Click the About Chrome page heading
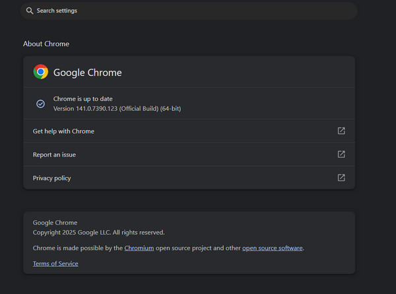Image resolution: width=396 pixels, height=294 pixels. pyautogui.click(x=46, y=44)
